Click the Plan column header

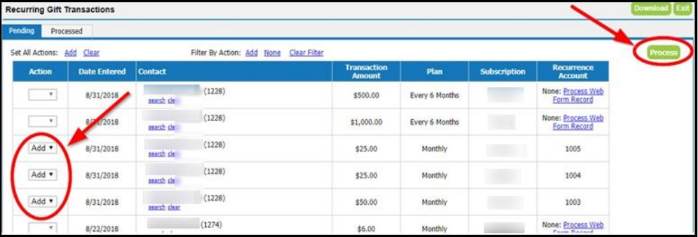coord(434,71)
